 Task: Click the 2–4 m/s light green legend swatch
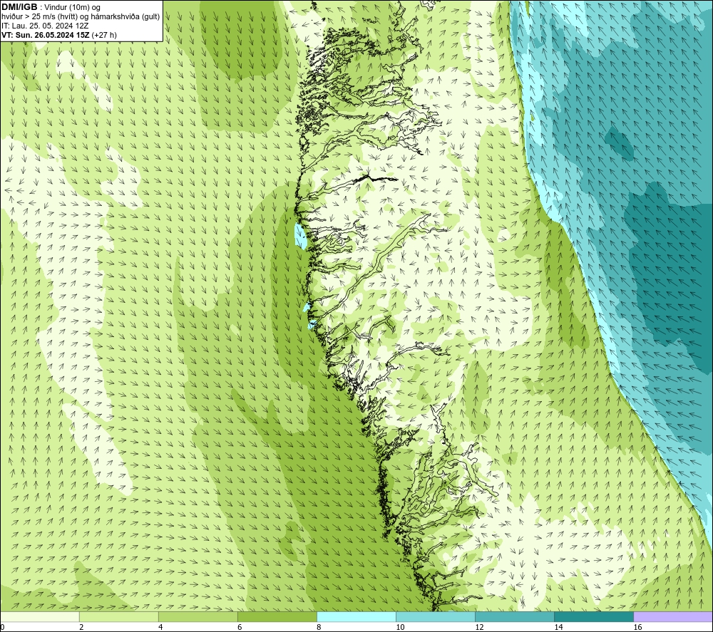119,616
